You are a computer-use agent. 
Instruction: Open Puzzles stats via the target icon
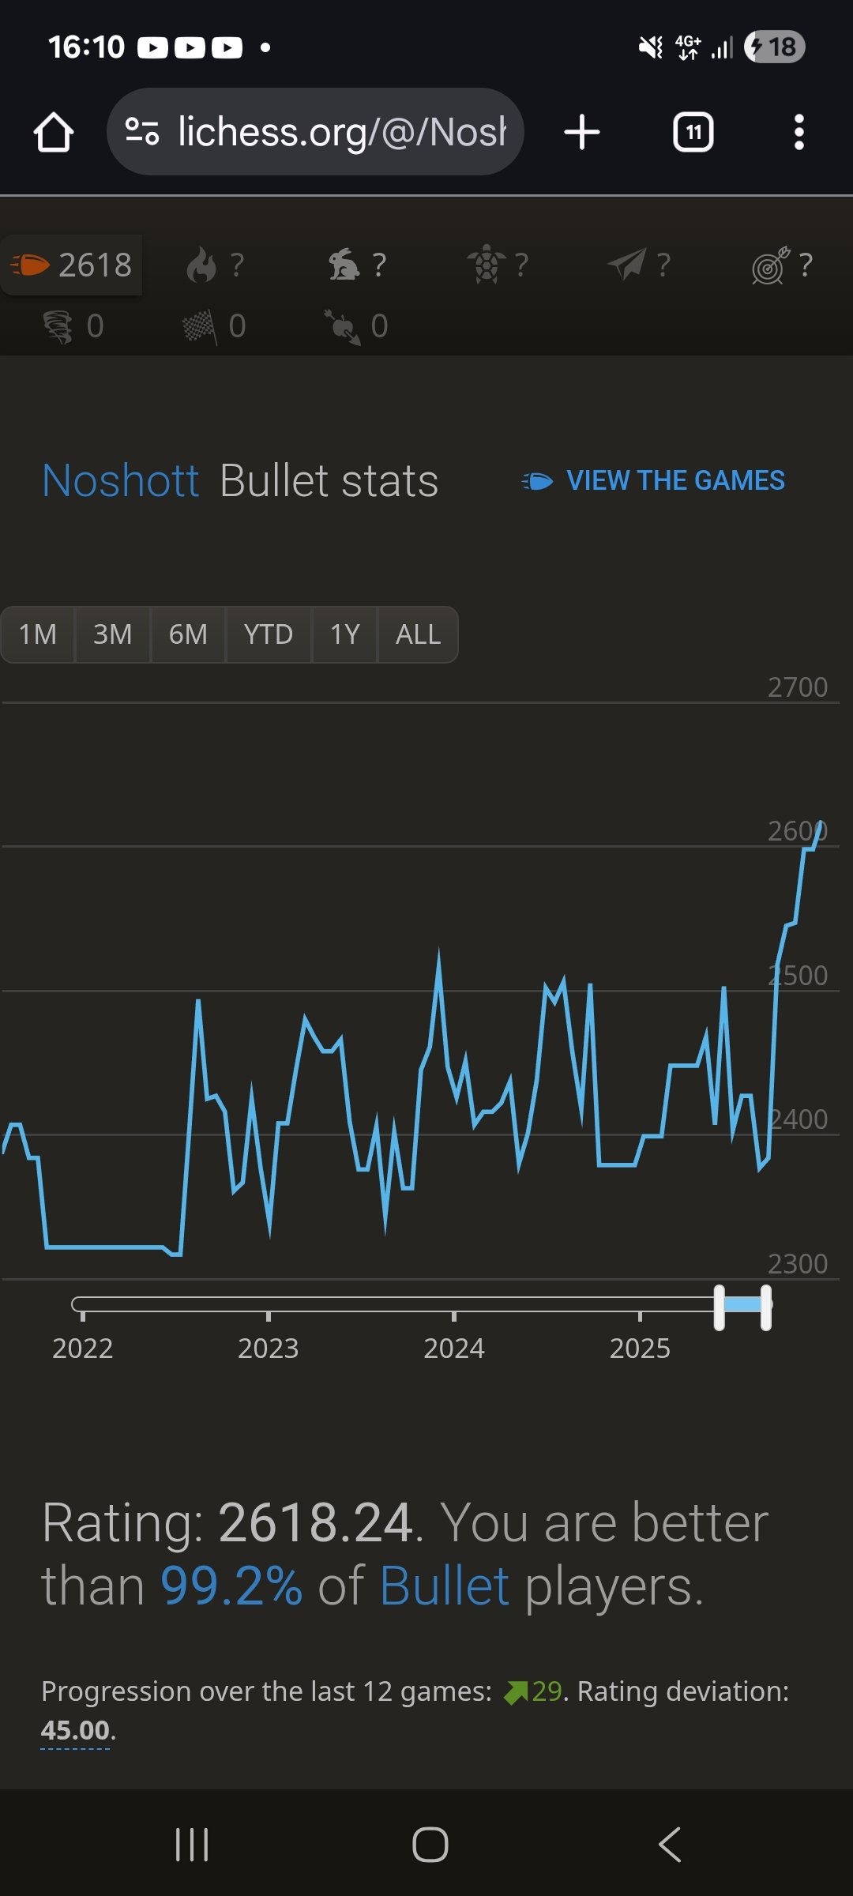782,265
